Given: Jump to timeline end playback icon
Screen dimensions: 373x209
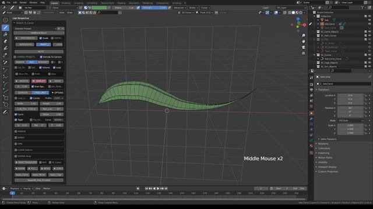Looking at the screenshot, I should 166,188.
